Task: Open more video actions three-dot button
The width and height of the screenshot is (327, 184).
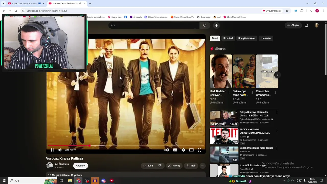Action: pos(203,166)
